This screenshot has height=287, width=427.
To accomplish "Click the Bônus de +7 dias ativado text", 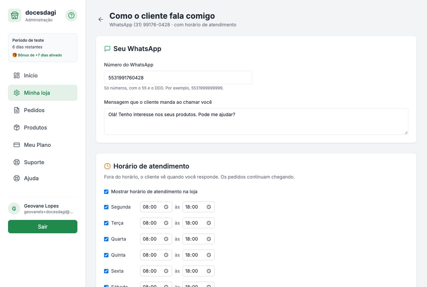I will pyautogui.click(x=40, y=55).
